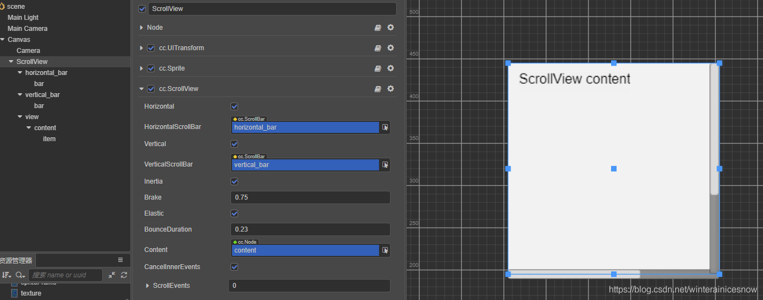Open settings gear for cc.Sprite
763x300 pixels.
tap(391, 68)
